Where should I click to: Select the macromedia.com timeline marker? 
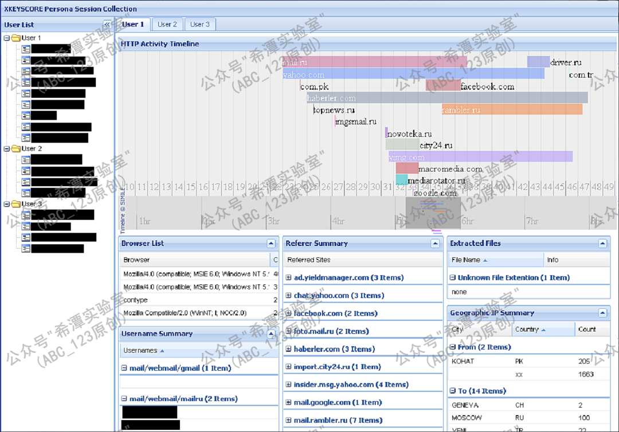(407, 168)
